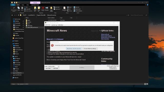Click 'Program Files (x86)' in address bar
Image resolution: width=164 pixels, height=92 pixels.
pos(41,15)
